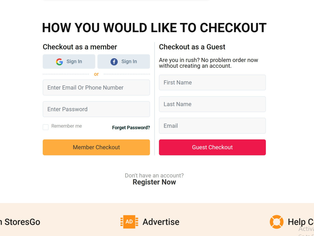This screenshot has height=236, width=314.
Task: Open the Advertise footer link
Action: (x=161, y=222)
